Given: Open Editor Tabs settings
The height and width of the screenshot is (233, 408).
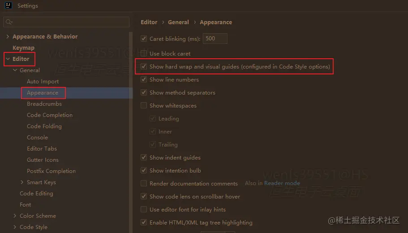Looking at the screenshot, I should 42,149.
